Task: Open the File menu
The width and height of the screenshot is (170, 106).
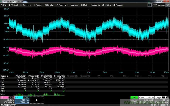Action: (4, 5)
